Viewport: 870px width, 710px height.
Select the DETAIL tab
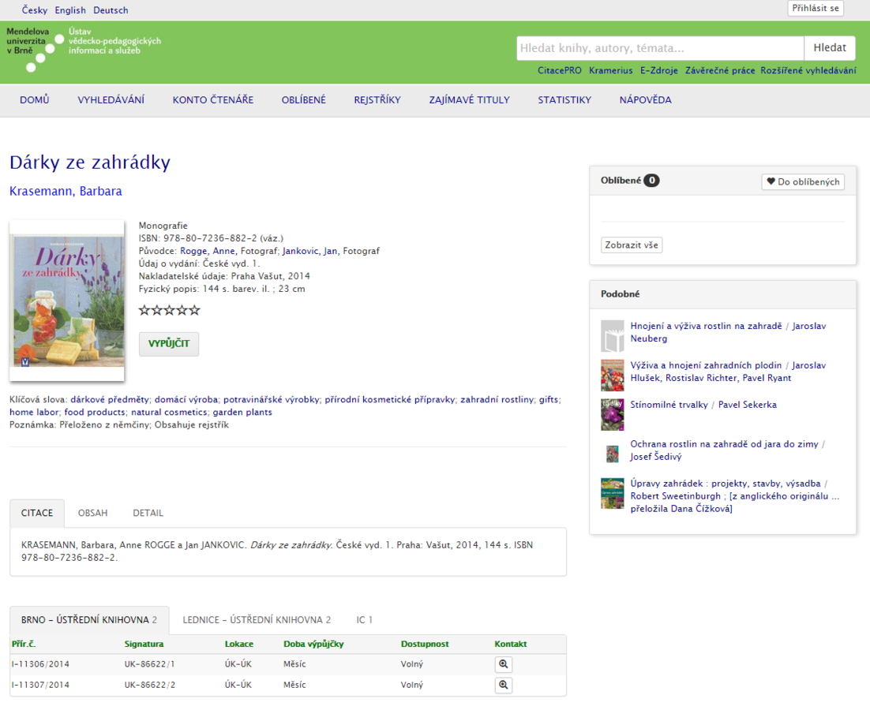148,514
